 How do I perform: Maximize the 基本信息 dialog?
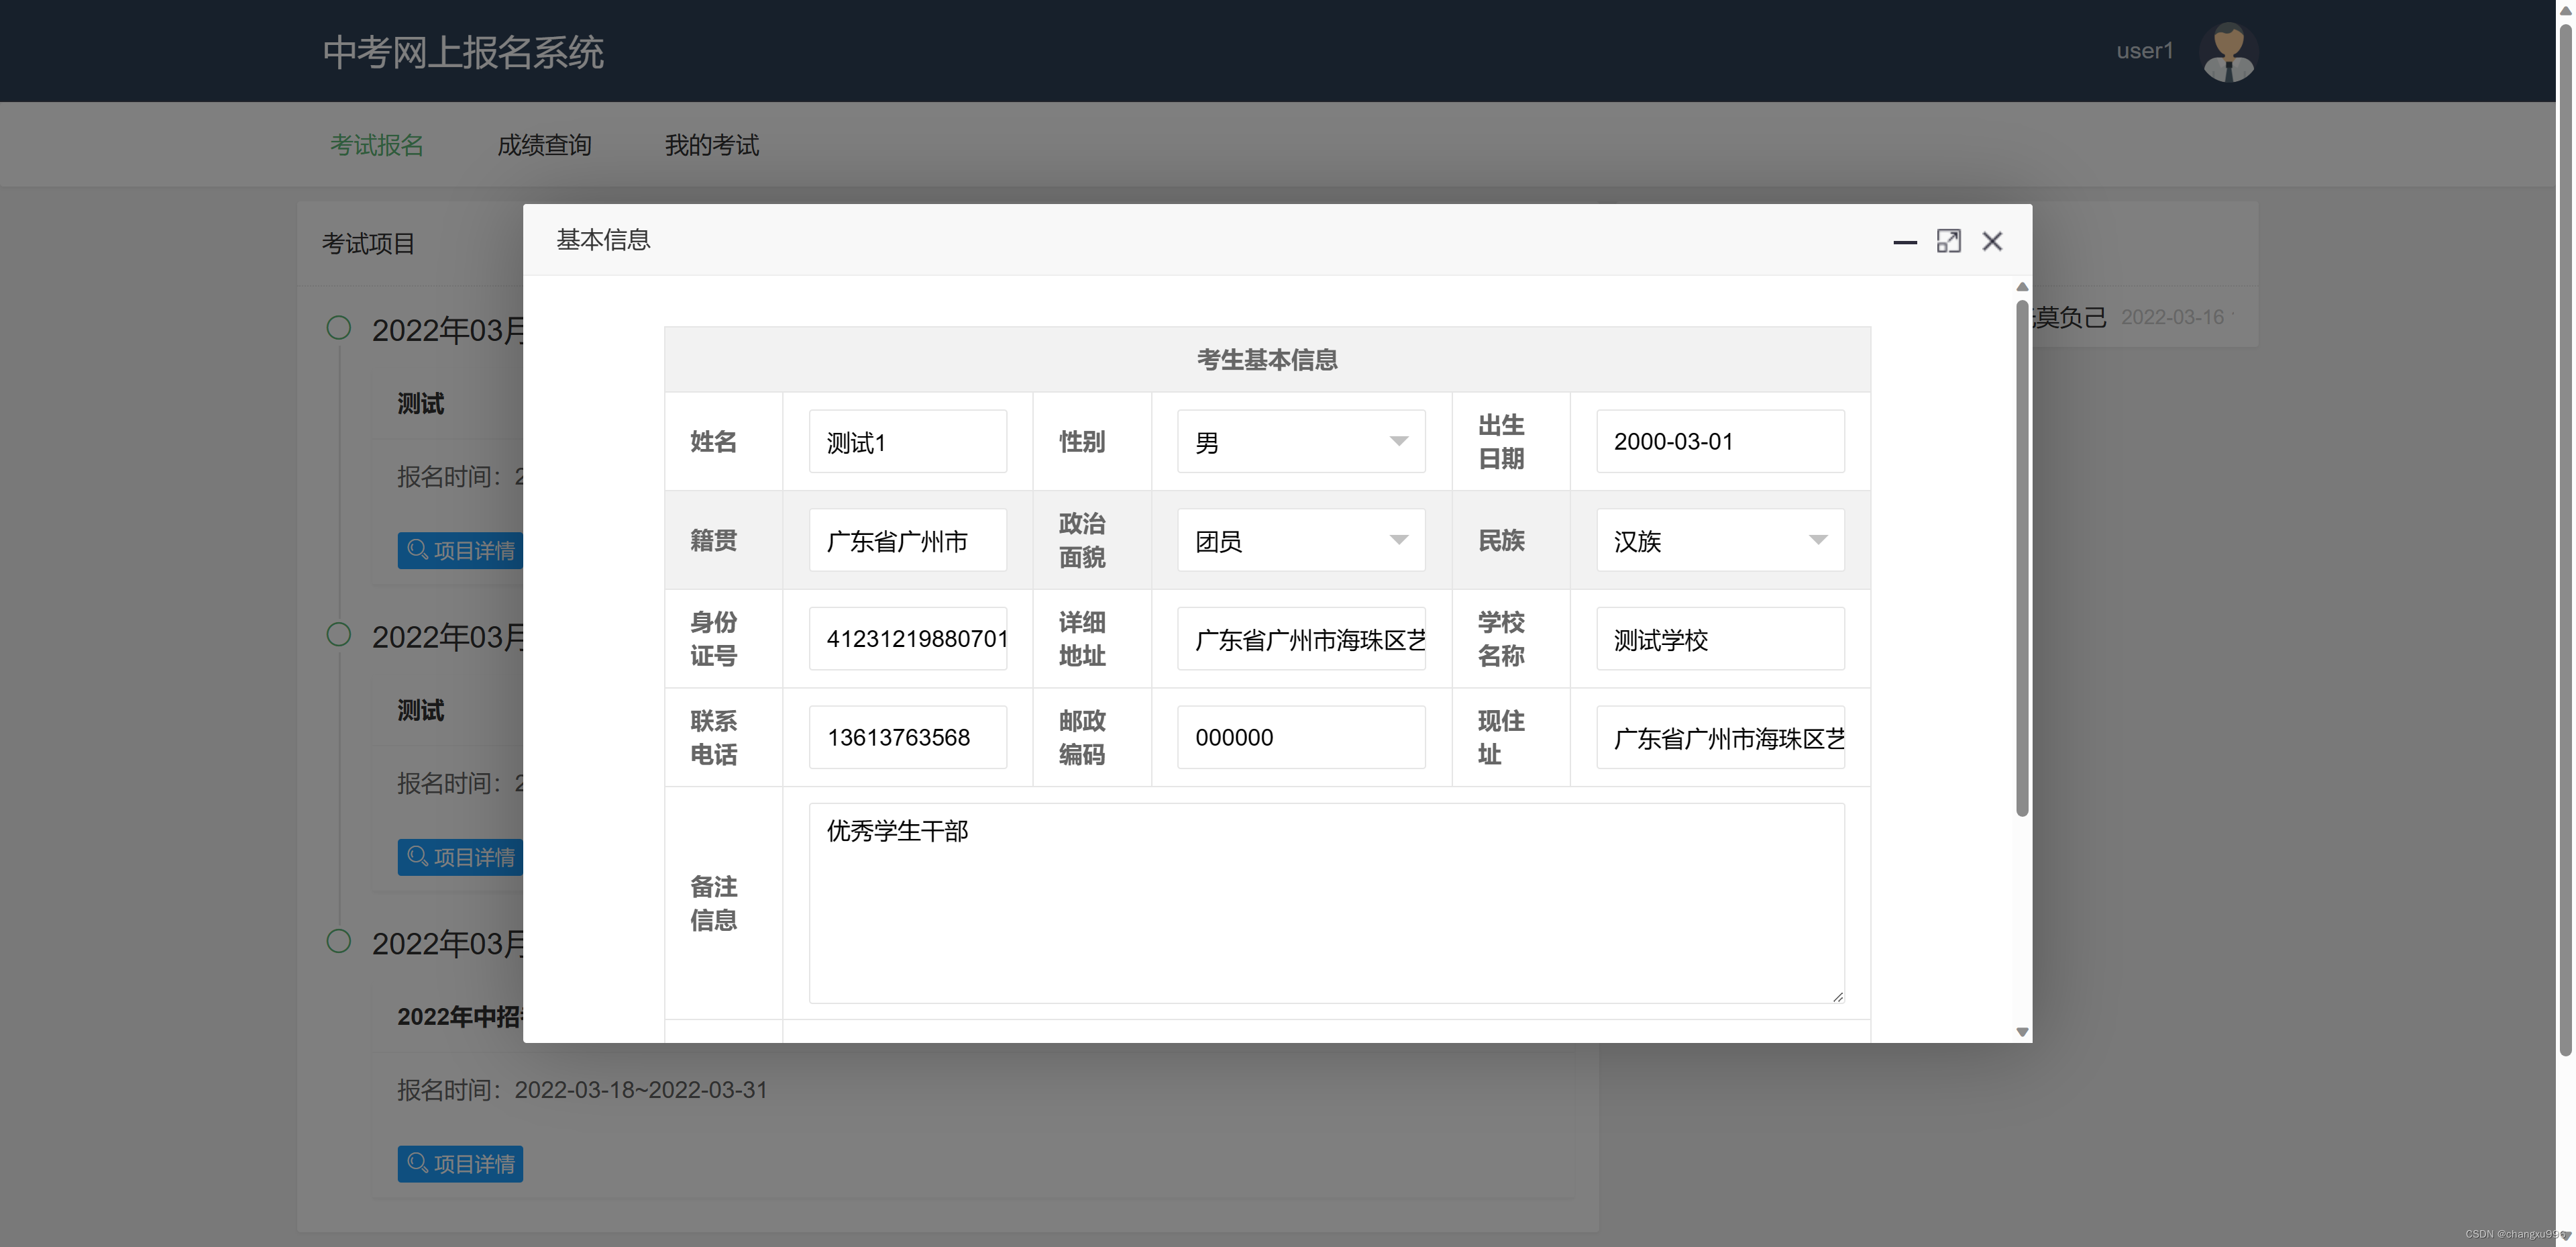(1948, 241)
